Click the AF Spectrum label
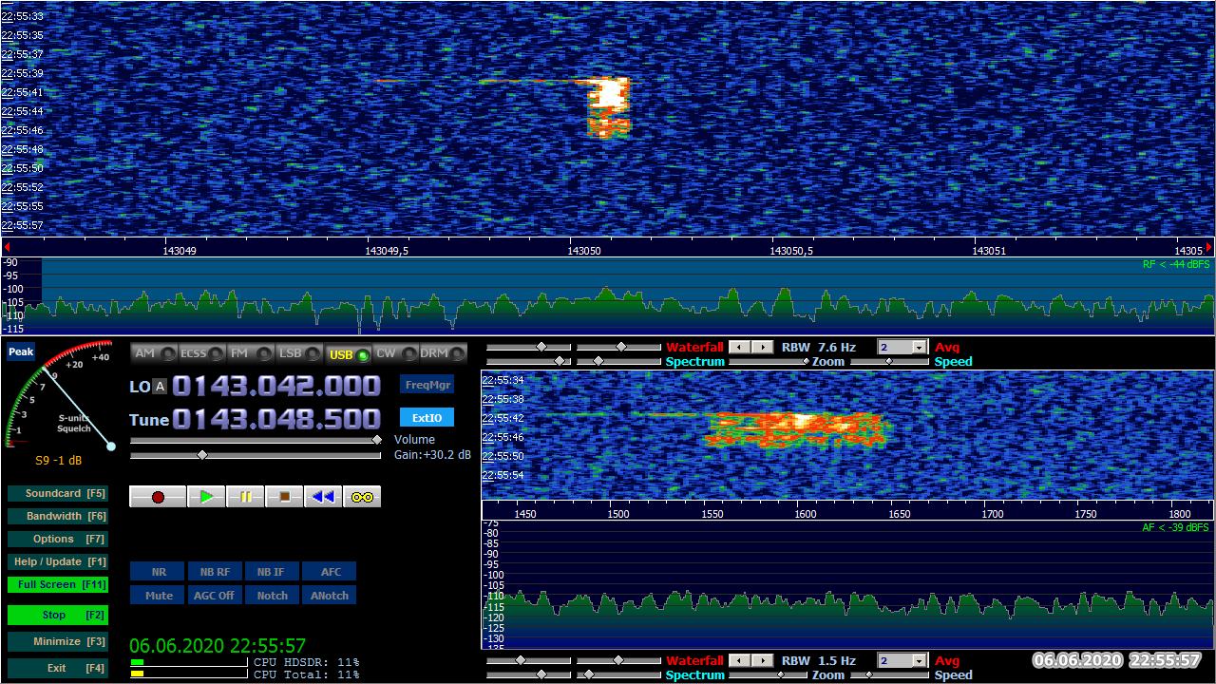Image resolution: width=1216 pixels, height=684 pixels. tap(694, 675)
